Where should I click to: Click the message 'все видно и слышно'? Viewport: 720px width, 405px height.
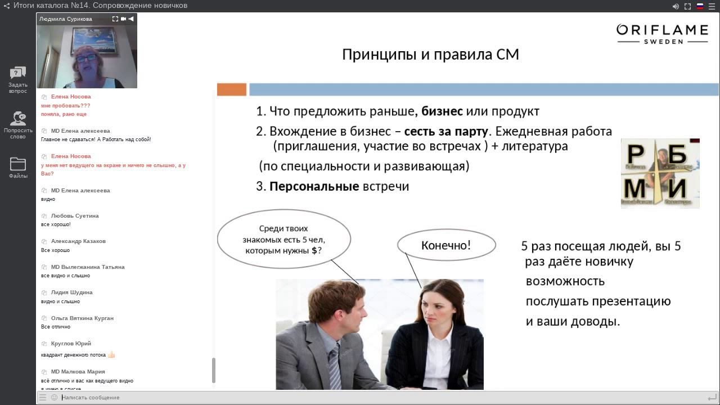coord(65,276)
